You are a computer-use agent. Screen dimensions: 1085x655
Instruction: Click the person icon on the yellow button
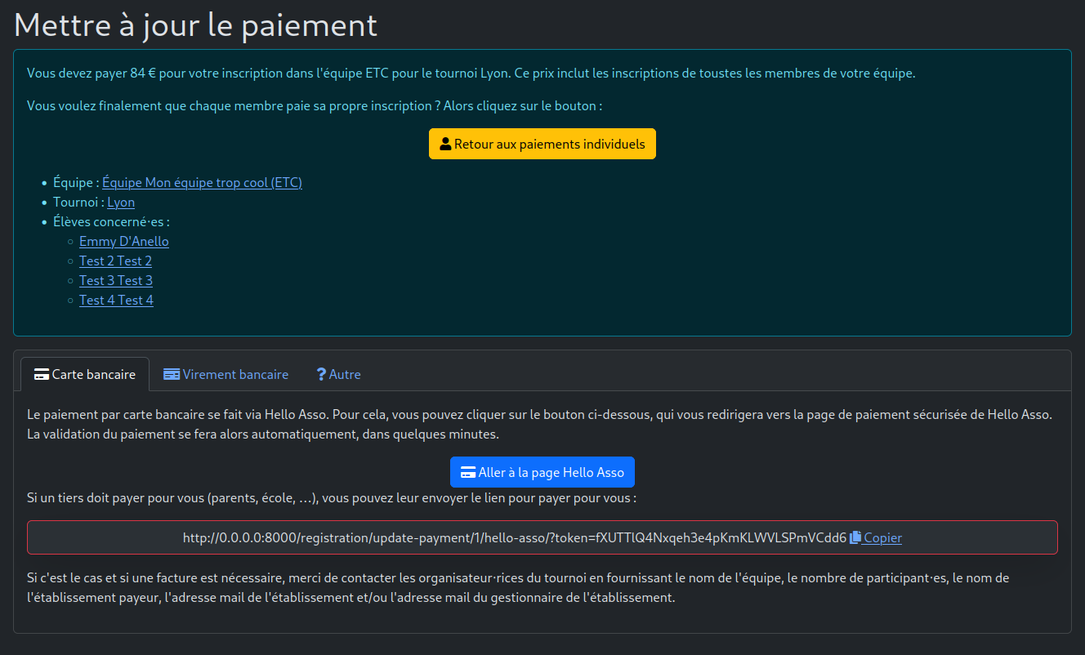pos(445,143)
